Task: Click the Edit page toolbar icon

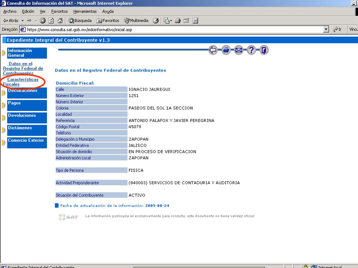Action: click(x=186, y=20)
